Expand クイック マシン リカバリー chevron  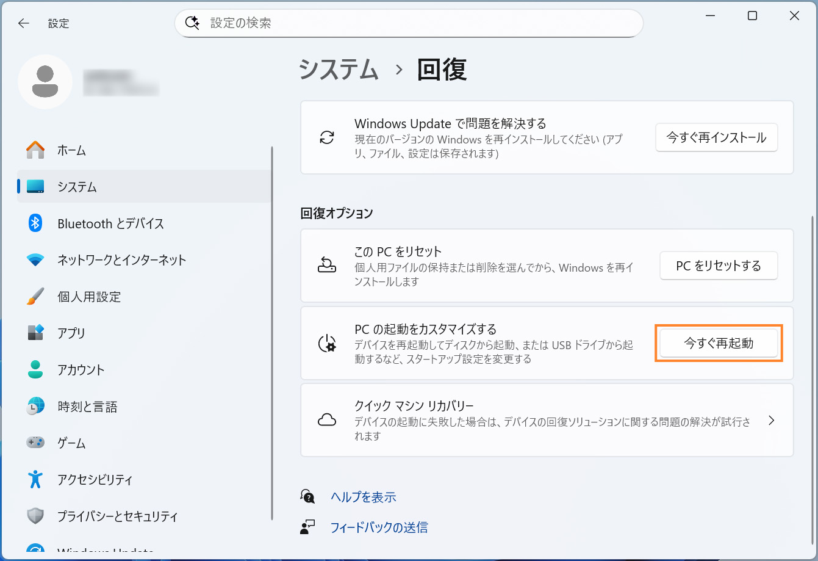[x=771, y=420]
